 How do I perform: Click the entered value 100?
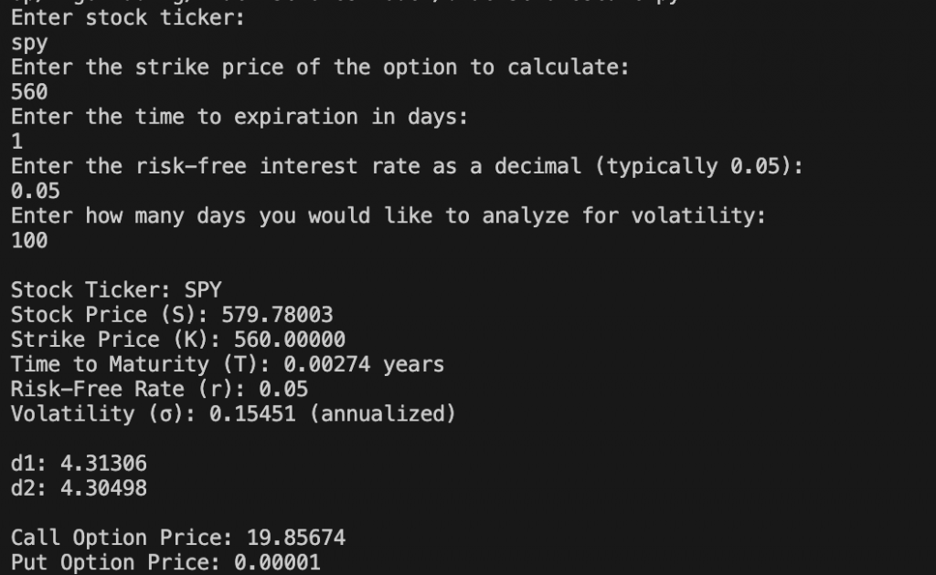click(29, 241)
